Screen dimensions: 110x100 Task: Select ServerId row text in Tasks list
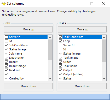(x=69, y=45)
